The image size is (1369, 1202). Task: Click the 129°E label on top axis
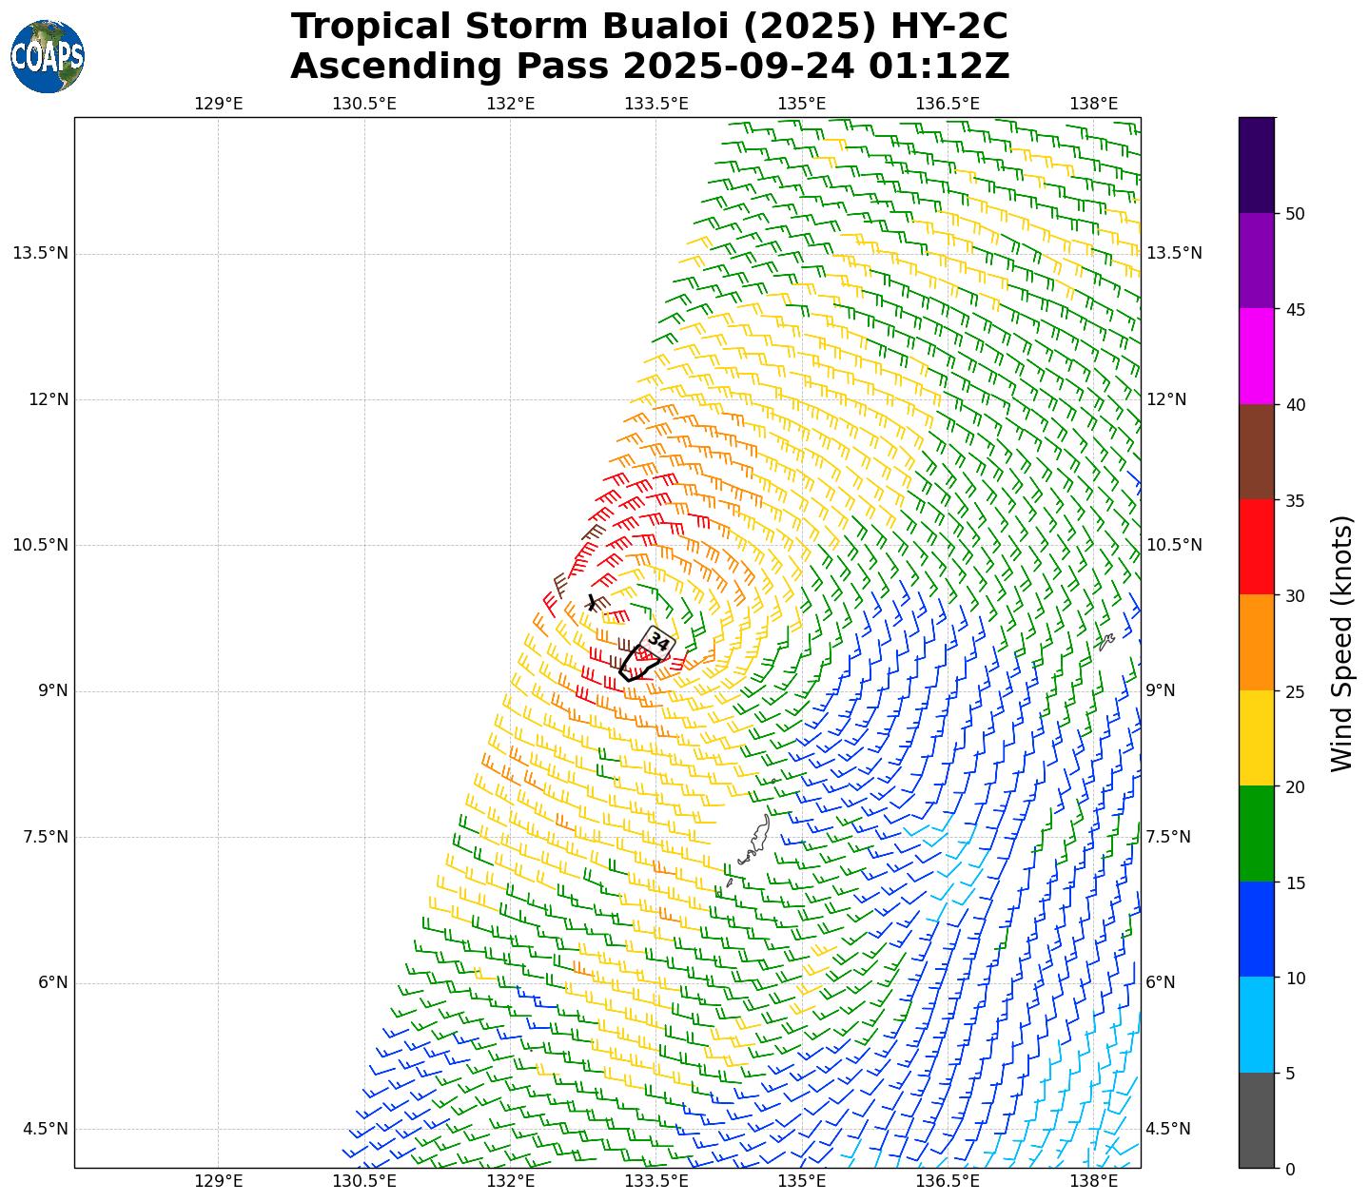tap(218, 103)
